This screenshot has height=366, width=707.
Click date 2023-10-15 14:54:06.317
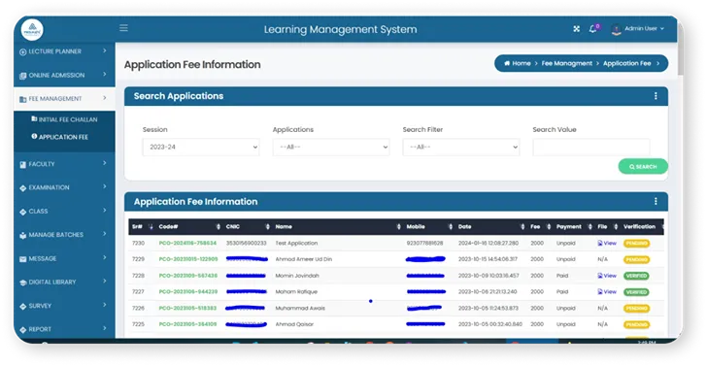coord(488,259)
